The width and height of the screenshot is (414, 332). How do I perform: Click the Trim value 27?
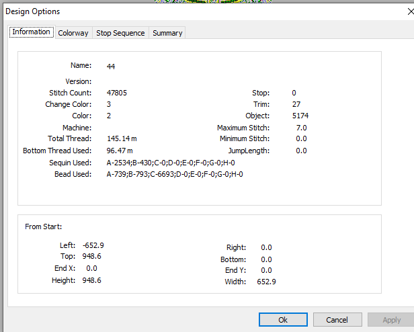pos(296,104)
